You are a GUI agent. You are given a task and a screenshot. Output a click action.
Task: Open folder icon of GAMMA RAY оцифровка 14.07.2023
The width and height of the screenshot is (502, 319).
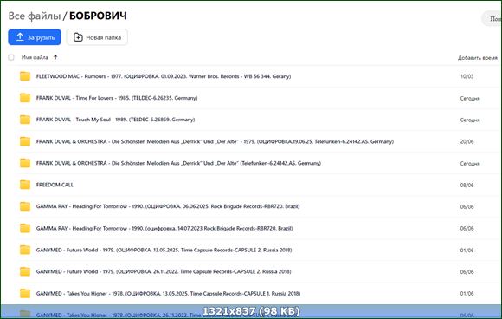(25, 228)
